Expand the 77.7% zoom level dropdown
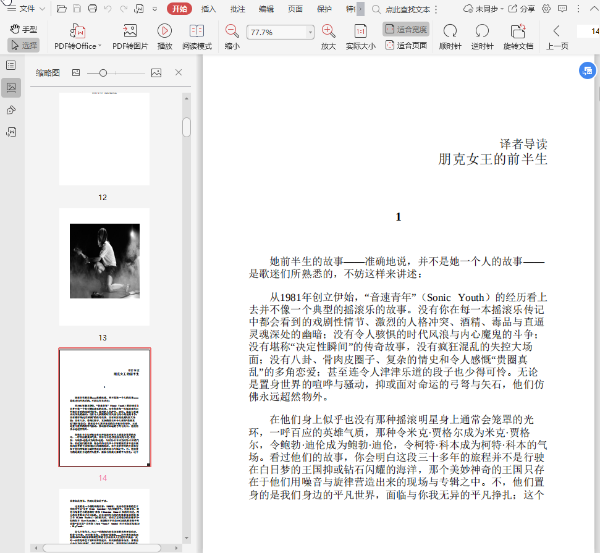The image size is (600, 553). pos(310,32)
